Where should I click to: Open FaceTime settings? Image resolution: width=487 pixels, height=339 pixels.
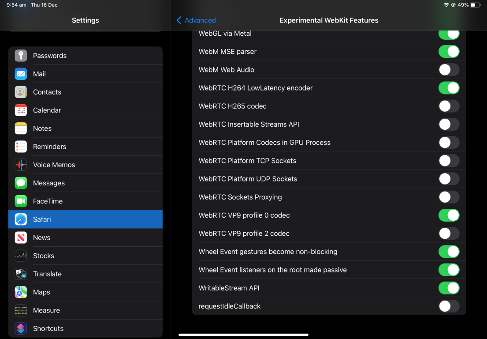click(86, 201)
